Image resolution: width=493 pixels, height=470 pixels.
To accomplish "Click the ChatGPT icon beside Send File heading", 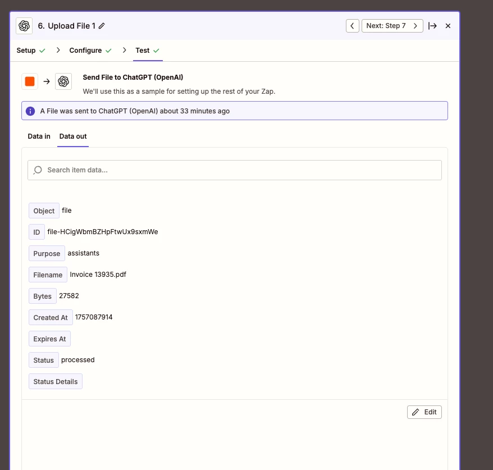I will (x=63, y=81).
